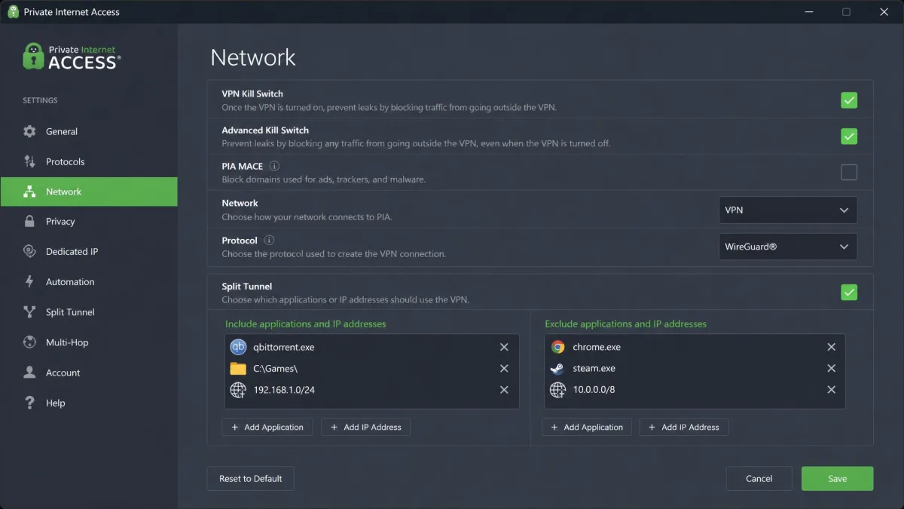Switch to Privacy settings
904x509 pixels.
pos(89,222)
